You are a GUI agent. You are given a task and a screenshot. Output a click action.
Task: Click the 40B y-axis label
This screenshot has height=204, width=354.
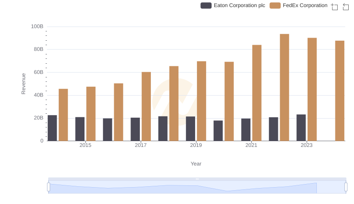[x=38, y=95]
